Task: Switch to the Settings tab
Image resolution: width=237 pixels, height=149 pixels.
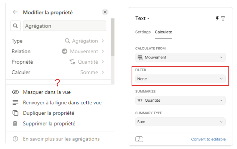Action: pos(143,32)
